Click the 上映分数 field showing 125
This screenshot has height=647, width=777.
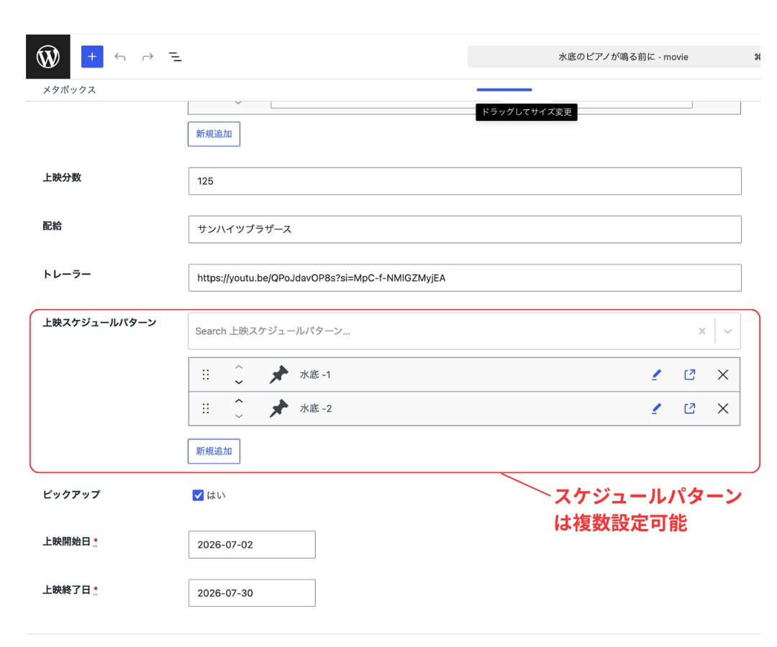click(x=465, y=181)
